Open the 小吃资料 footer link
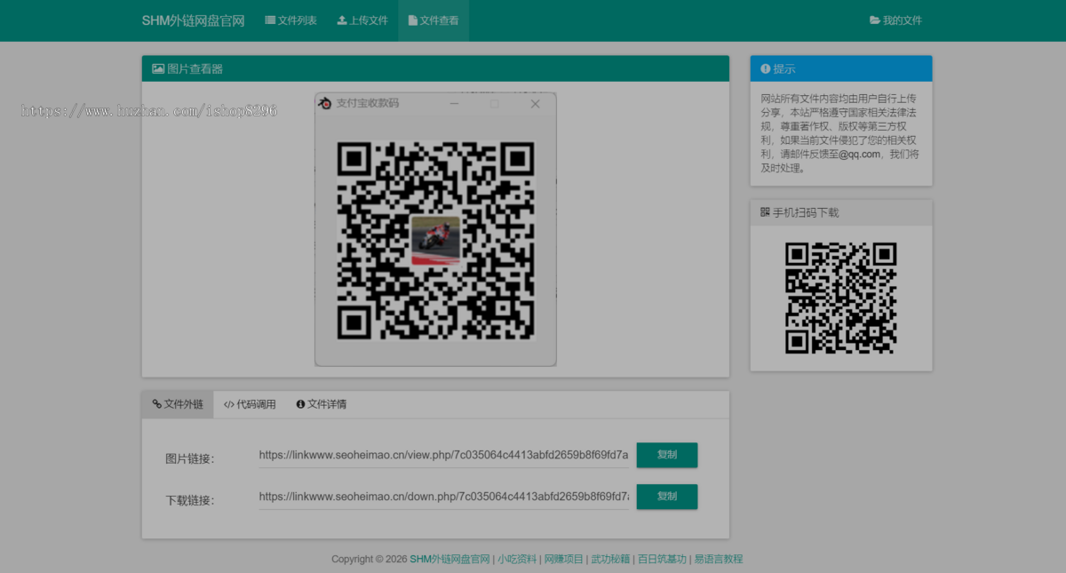This screenshot has height=573, width=1066. [517, 559]
